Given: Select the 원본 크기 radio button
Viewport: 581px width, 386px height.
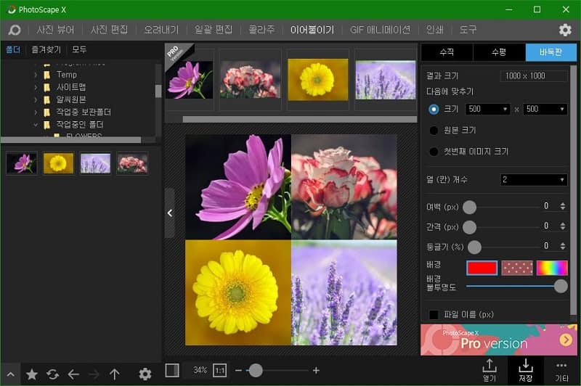Looking at the screenshot, I should point(434,131).
